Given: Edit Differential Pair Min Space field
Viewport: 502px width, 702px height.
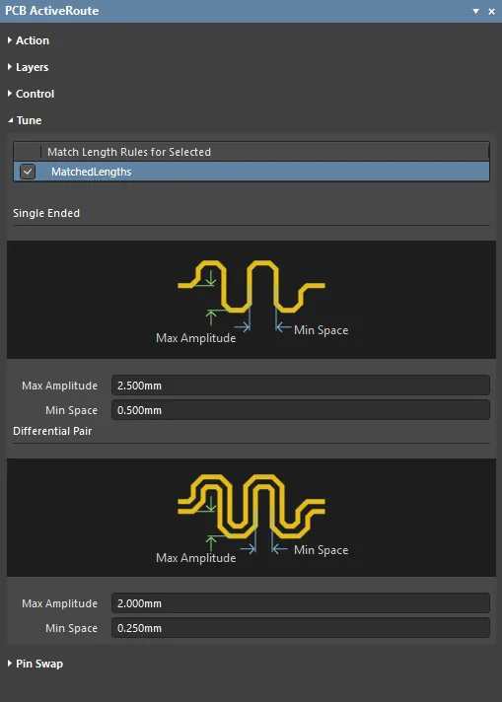Looking at the screenshot, I should pos(301,628).
